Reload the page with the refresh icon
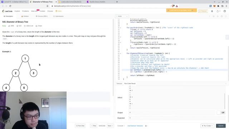This screenshot has height=129, width=229. [10, 6]
